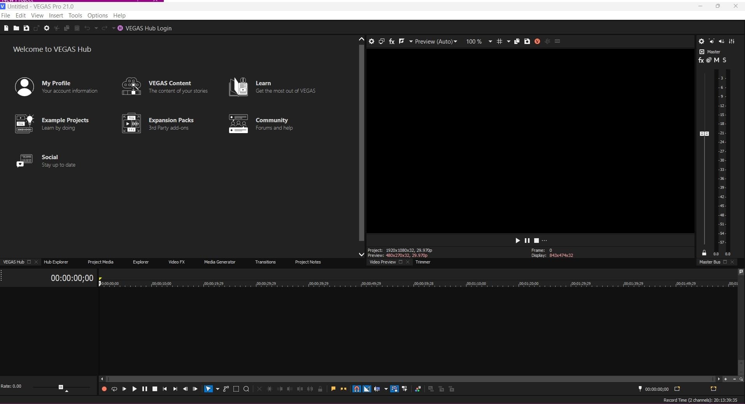Switch to the Hub Explorer tab
This screenshot has height=404, width=745.
[x=56, y=262]
